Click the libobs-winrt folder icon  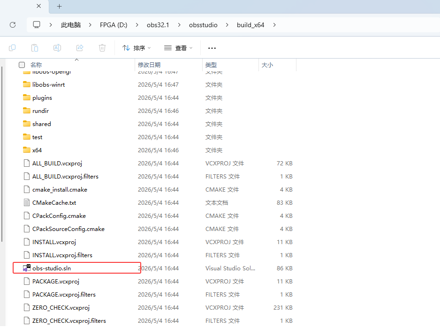point(27,84)
